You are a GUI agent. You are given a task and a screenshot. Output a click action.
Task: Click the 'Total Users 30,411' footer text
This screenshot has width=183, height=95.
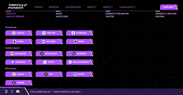pyautogui.click(x=40, y=92)
